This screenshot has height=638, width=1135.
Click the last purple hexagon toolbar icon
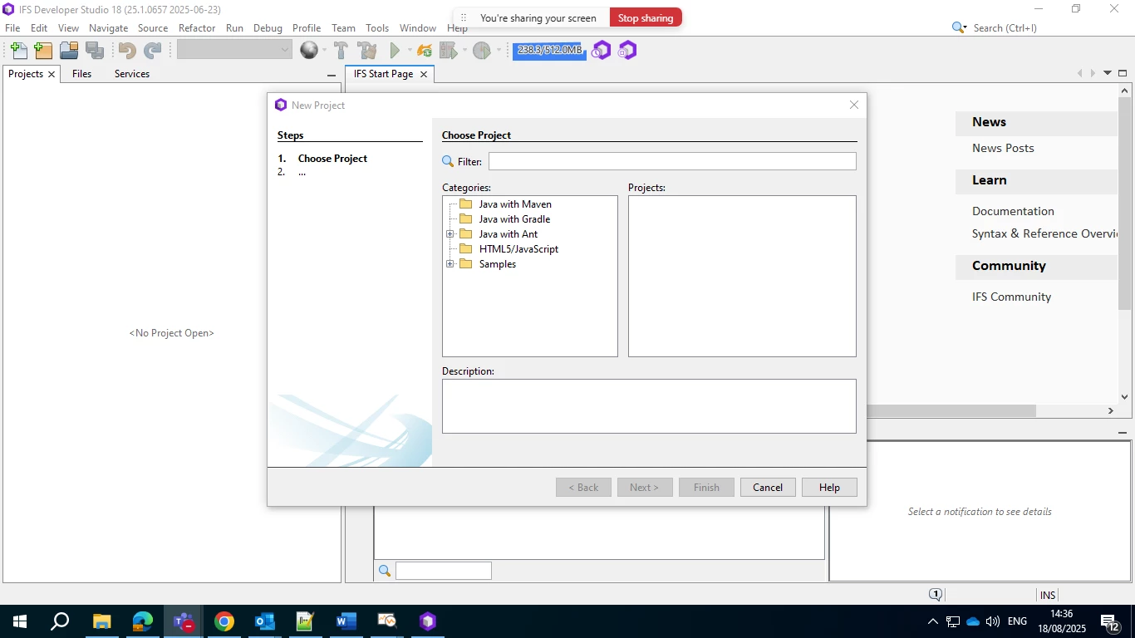click(627, 51)
